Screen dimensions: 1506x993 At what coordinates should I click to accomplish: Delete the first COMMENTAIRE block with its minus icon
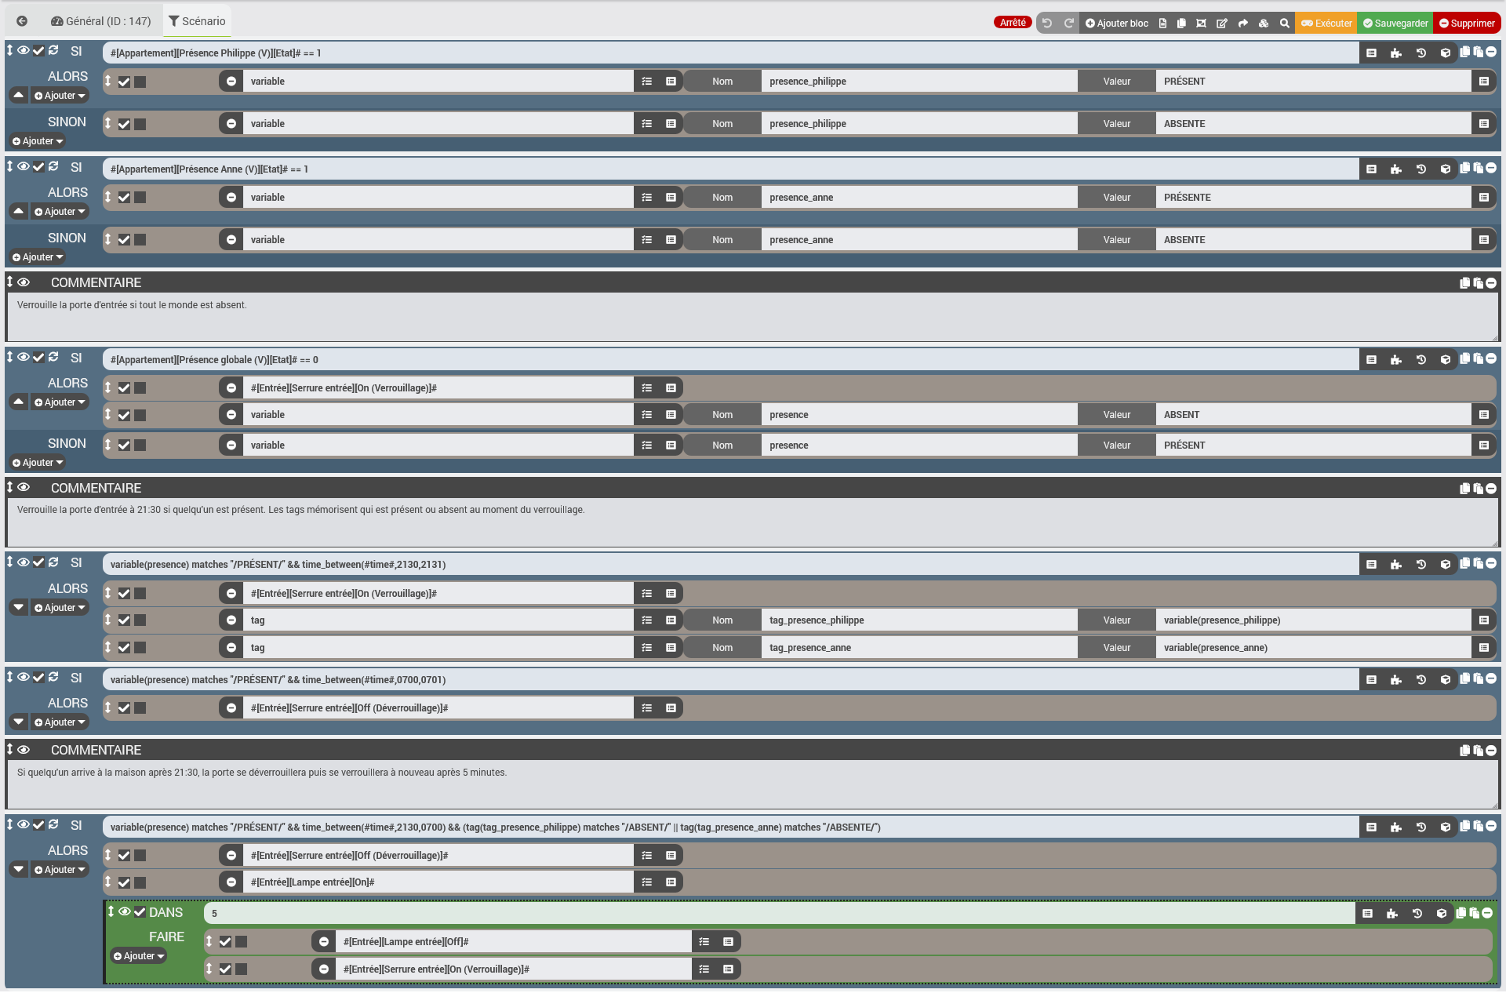[x=1491, y=283]
